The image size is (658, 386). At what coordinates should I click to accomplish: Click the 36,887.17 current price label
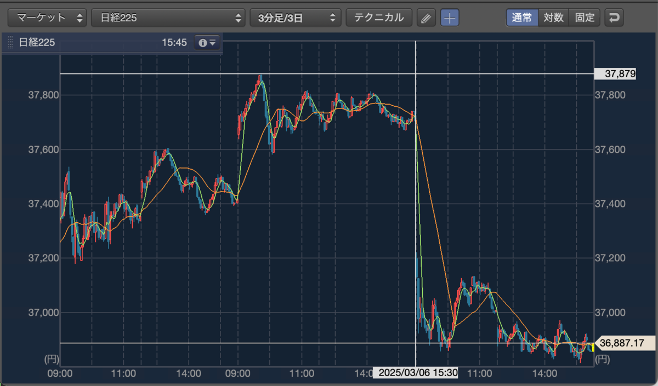tap(625, 343)
